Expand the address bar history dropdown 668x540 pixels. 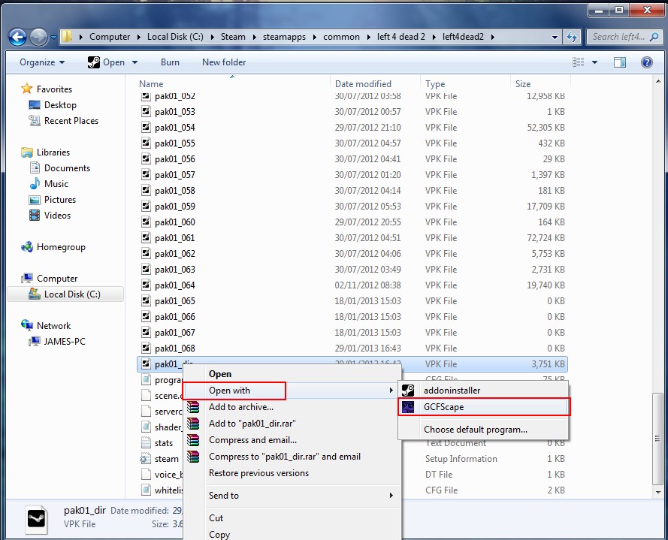point(555,37)
